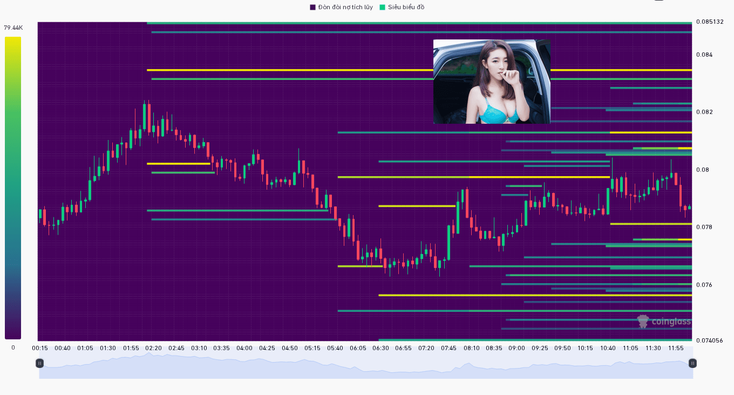Click the 09:50 time axis label
This screenshot has width=734, height=395.
click(562, 348)
